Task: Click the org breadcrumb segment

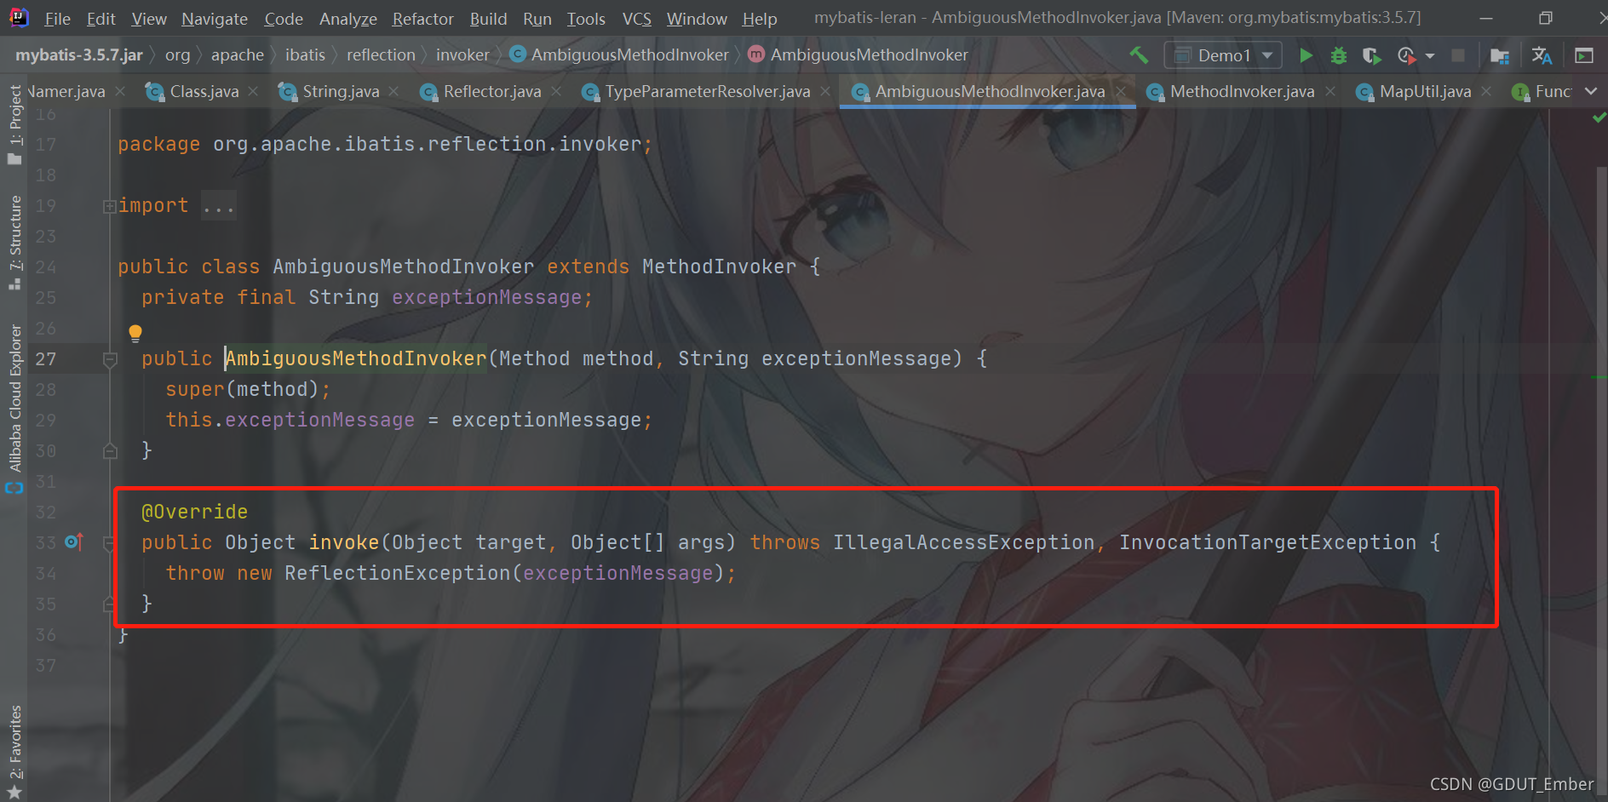Action: (177, 55)
